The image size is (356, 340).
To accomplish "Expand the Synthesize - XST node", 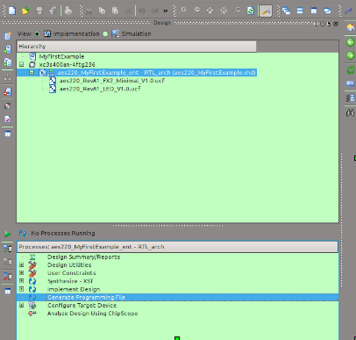I will 21,281.
